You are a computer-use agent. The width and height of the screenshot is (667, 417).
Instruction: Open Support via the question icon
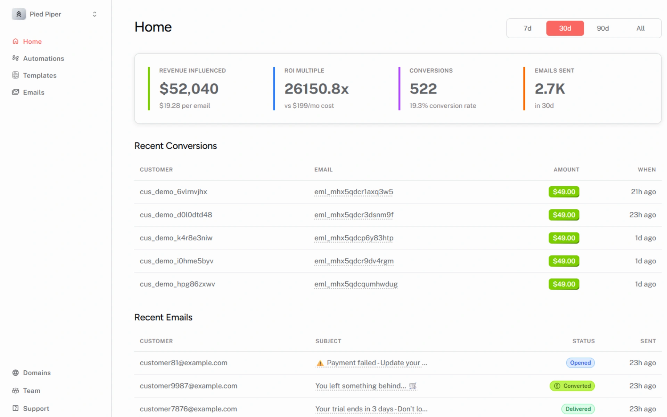click(x=16, y=408)
